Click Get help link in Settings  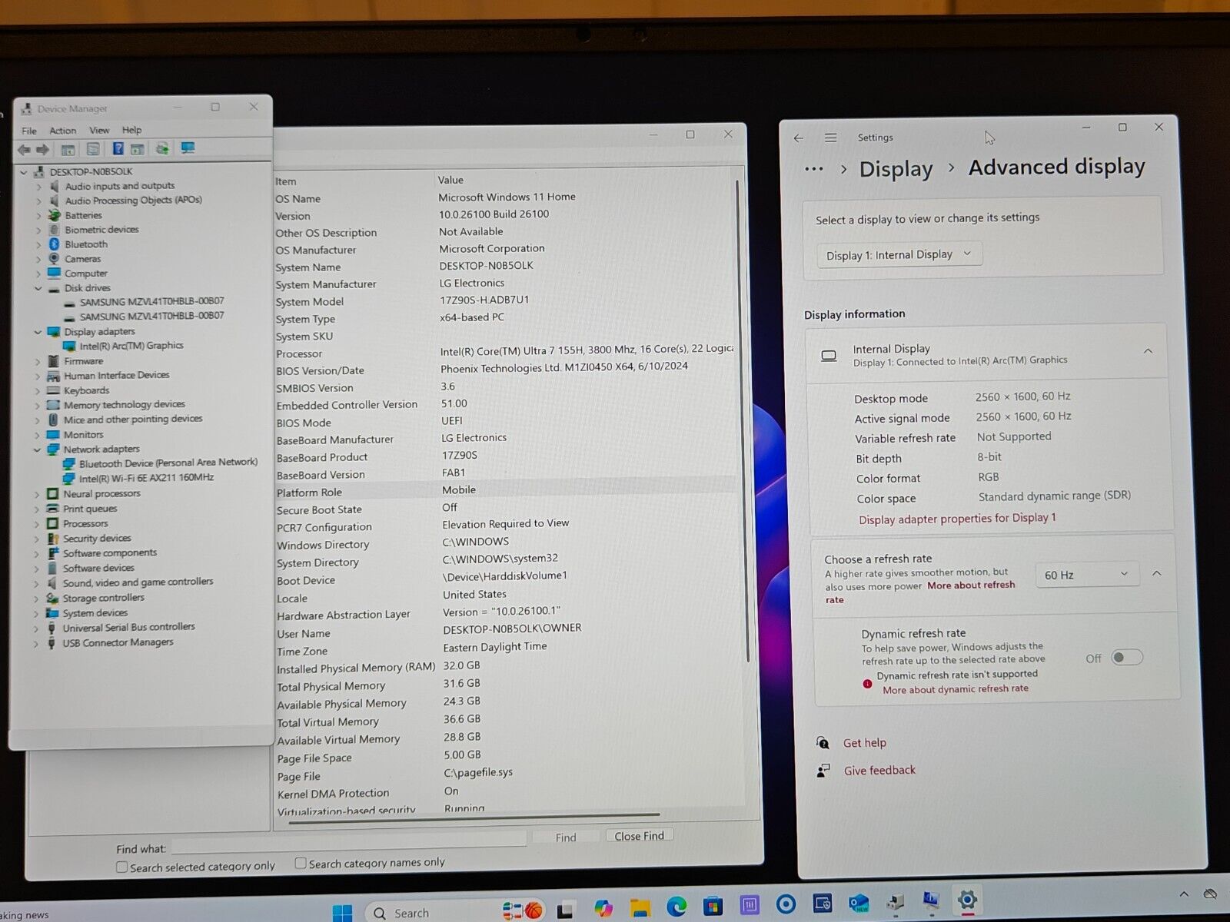(x=865, y=743)
